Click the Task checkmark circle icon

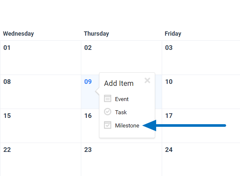click(108, 112)
